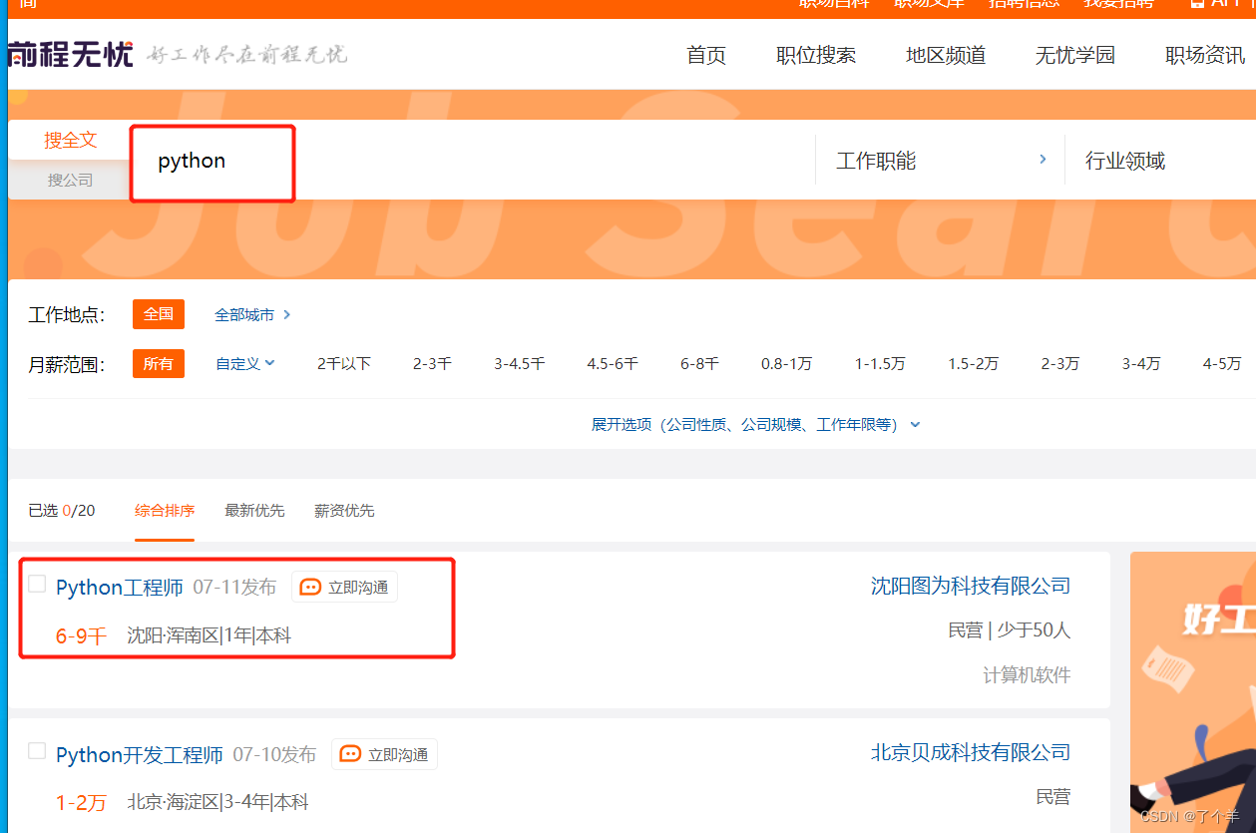Filter salary by 4-5万

1222,364
